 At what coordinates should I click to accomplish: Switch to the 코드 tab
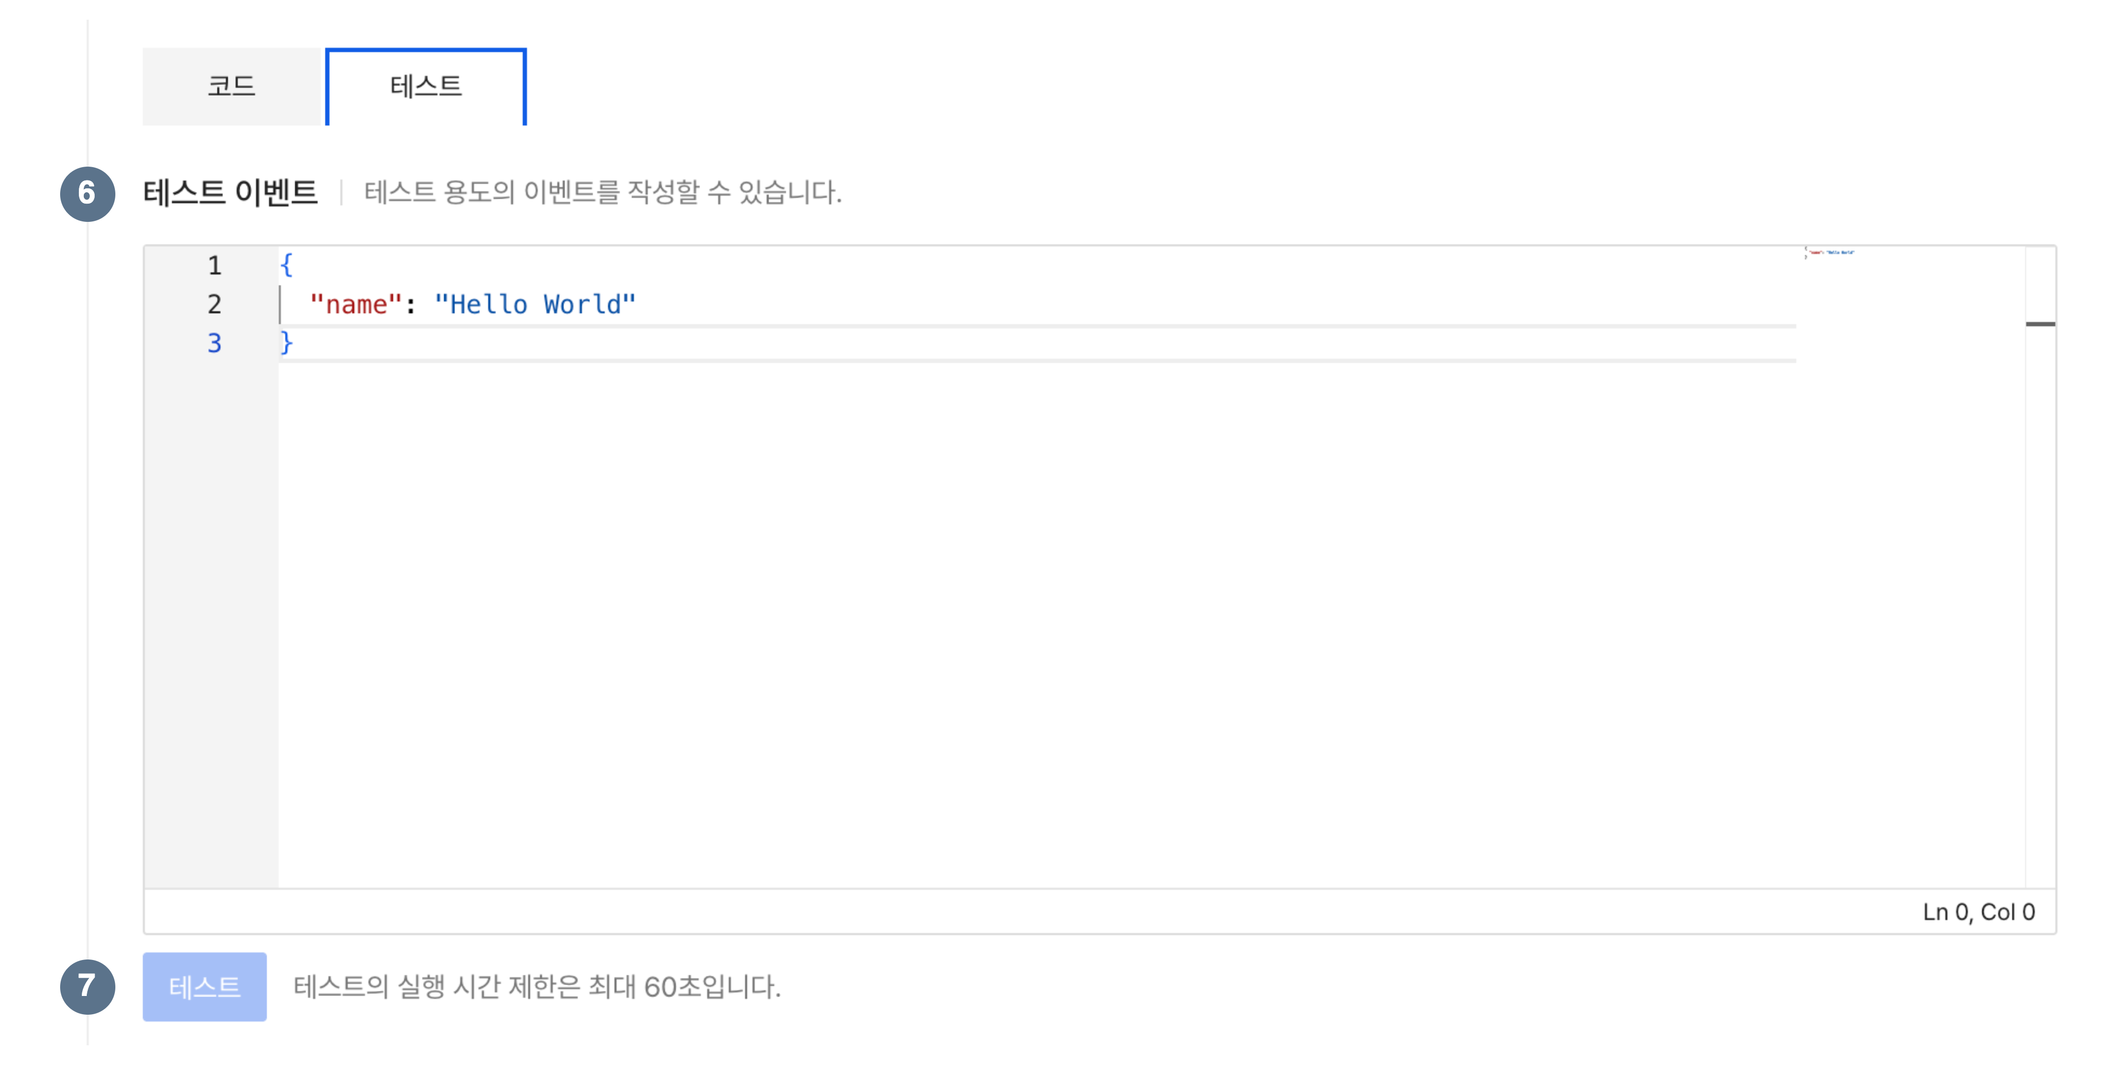(x=233, y=86)
